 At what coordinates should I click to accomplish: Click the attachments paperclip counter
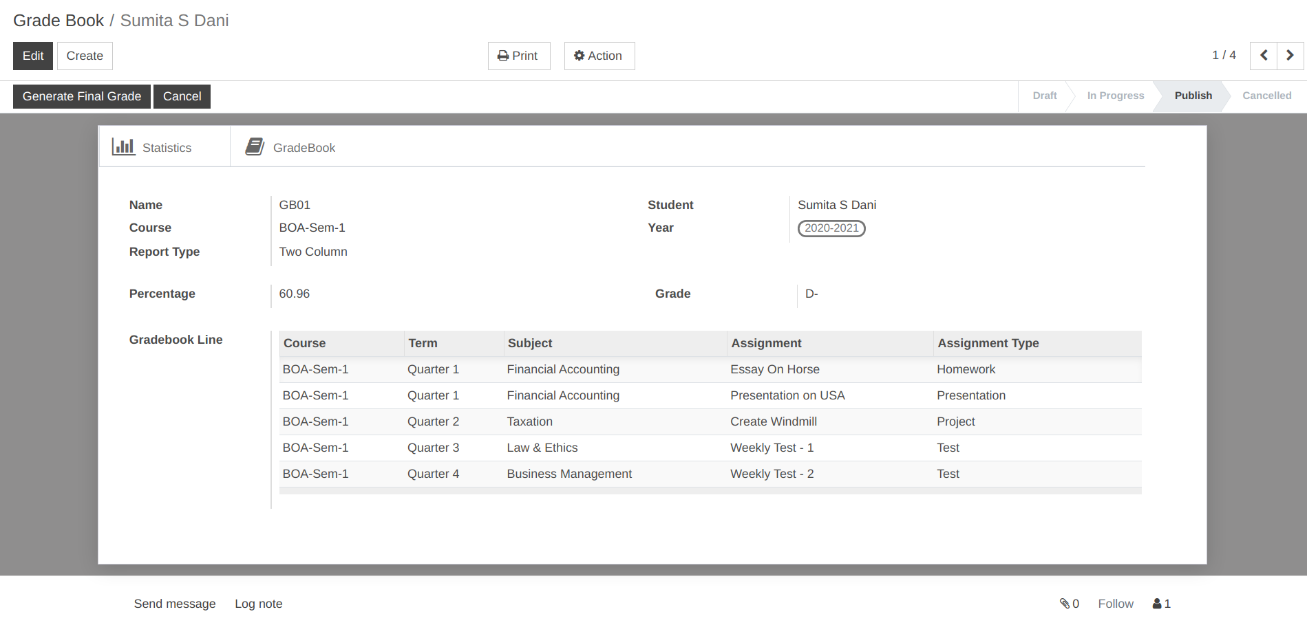pyautogui.click(x=1070, y=604)
